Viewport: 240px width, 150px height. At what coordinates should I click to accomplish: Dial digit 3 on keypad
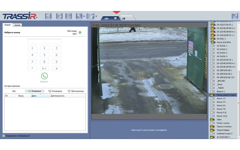click(56, 48)
